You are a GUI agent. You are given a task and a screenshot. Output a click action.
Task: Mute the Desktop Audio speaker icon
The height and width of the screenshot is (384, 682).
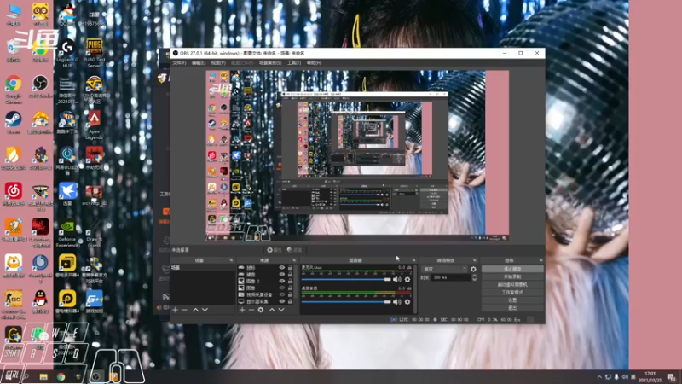click(x=396, y=302)
